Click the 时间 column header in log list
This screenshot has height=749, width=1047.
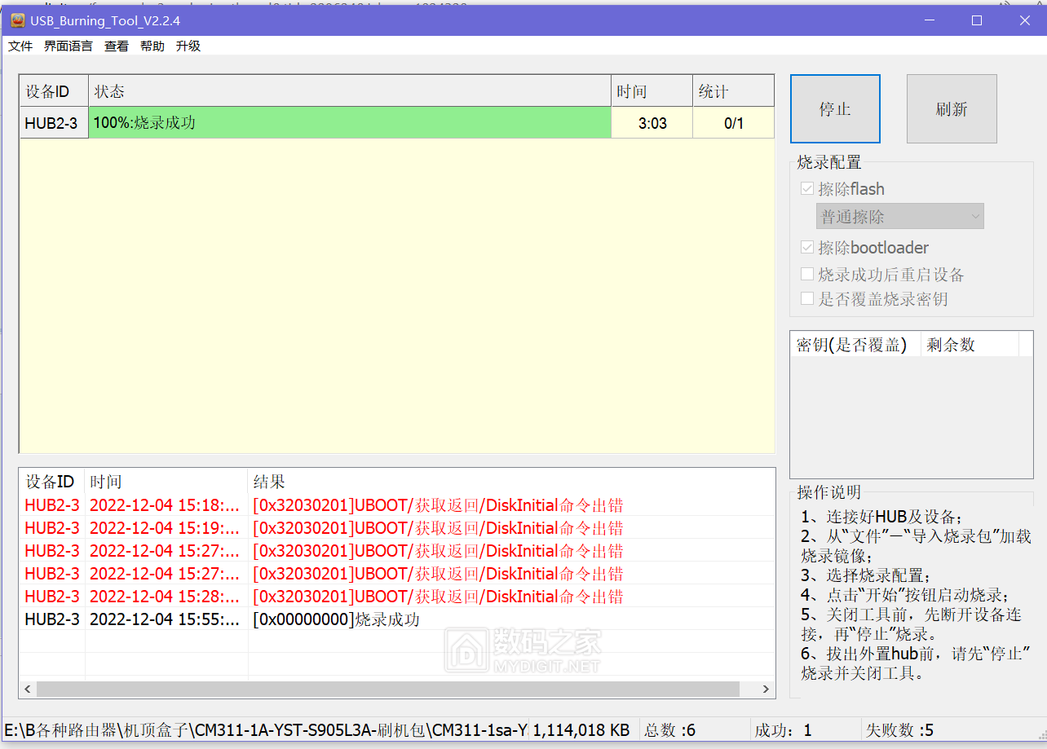tap(166, 482)
